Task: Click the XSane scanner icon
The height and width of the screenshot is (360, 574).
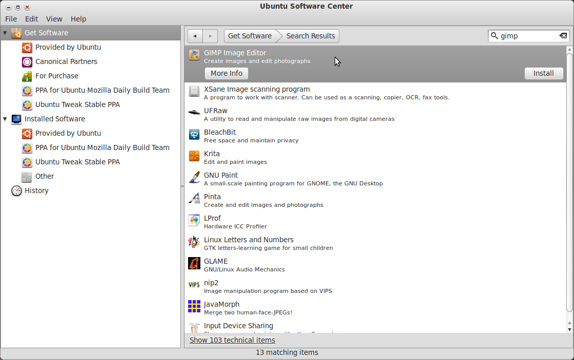Action: 194,91
